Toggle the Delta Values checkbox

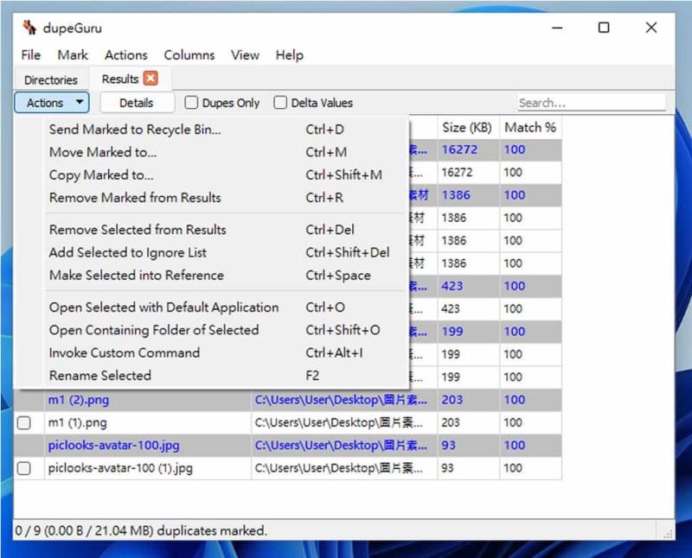tap(279, 102)
